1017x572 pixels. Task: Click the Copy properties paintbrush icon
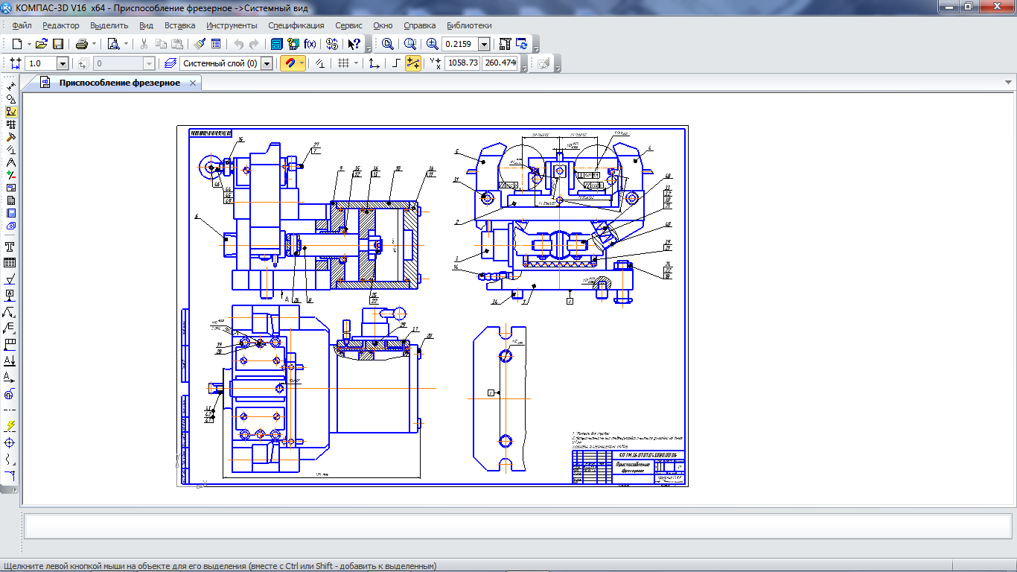[199, 44]
